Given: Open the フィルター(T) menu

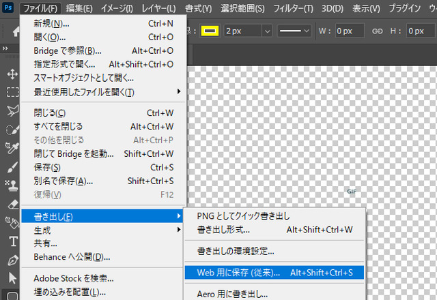Looking at the screenshot, I should pos(293,9).
